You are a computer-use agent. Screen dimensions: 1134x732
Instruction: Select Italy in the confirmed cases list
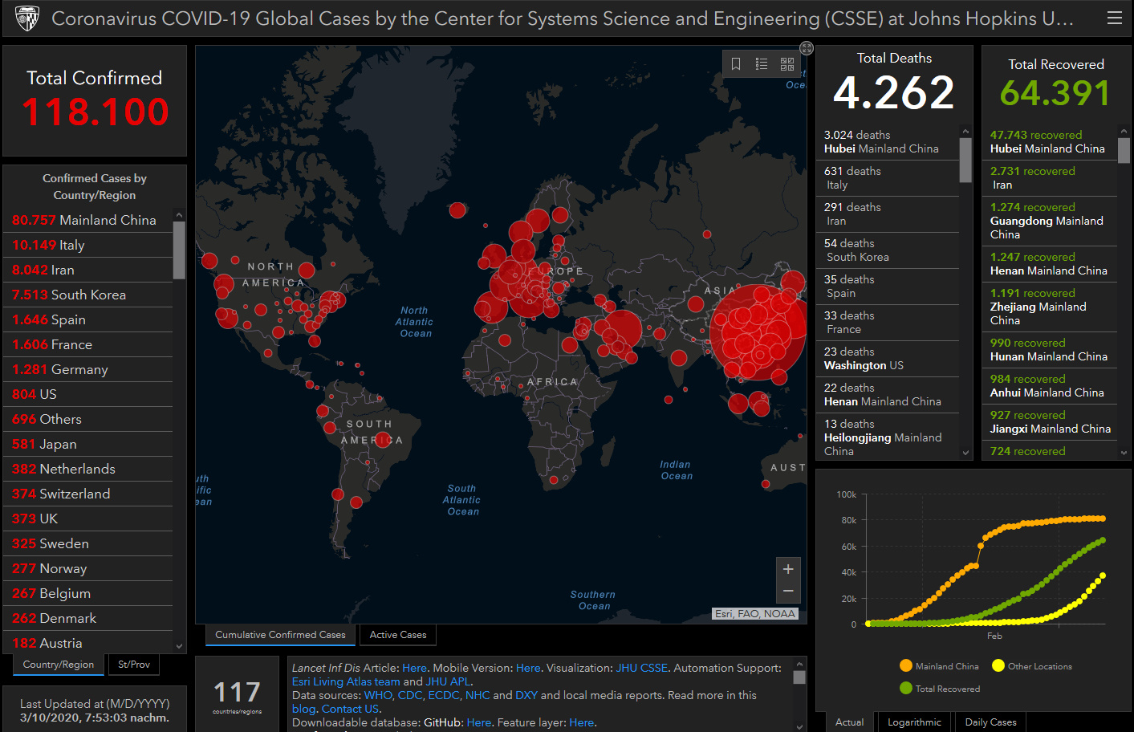coord(71,245)
